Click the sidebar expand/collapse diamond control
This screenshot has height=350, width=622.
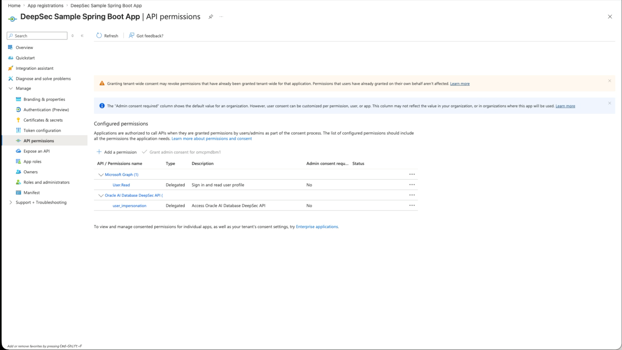[73, 36]
